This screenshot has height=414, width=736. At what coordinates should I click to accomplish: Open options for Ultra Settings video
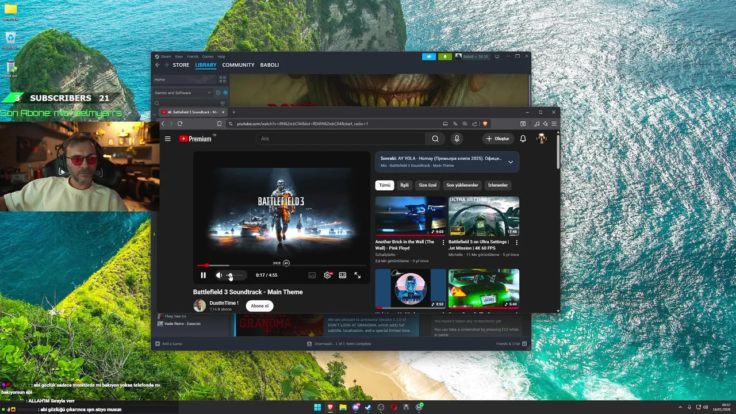[x=516, y=242]
